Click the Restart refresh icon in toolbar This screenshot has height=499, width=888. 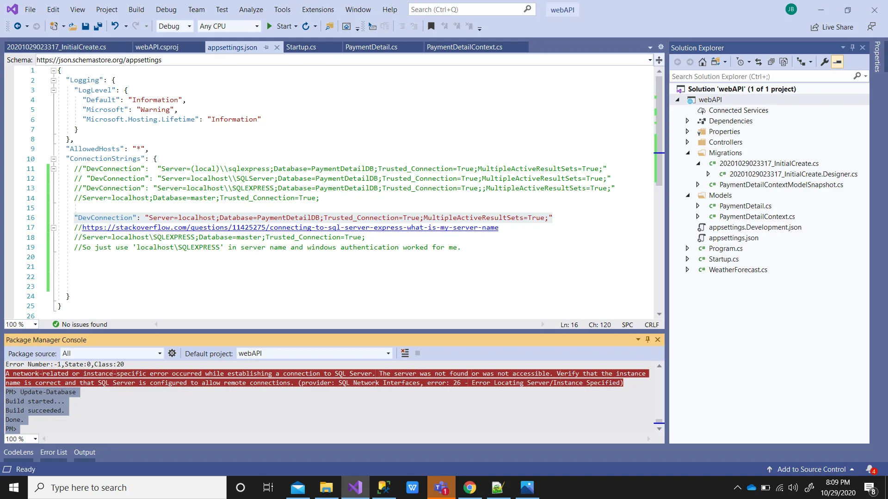(x=306, y=26)
